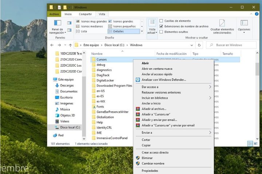Select the debug folder
The width and height of the screenshot is (262, 174).
(98, 65)
